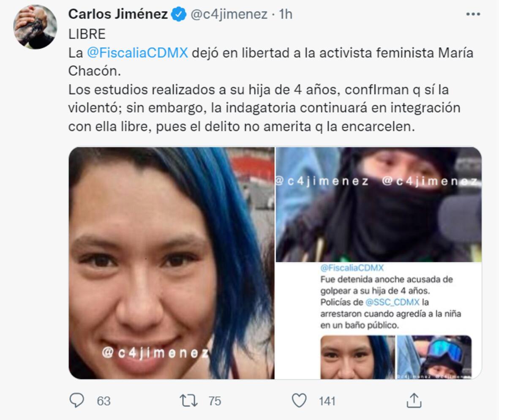The image size is (507, 420).
Task: Click the Carlos Jiménez display name
Action: tap(118, 14)
